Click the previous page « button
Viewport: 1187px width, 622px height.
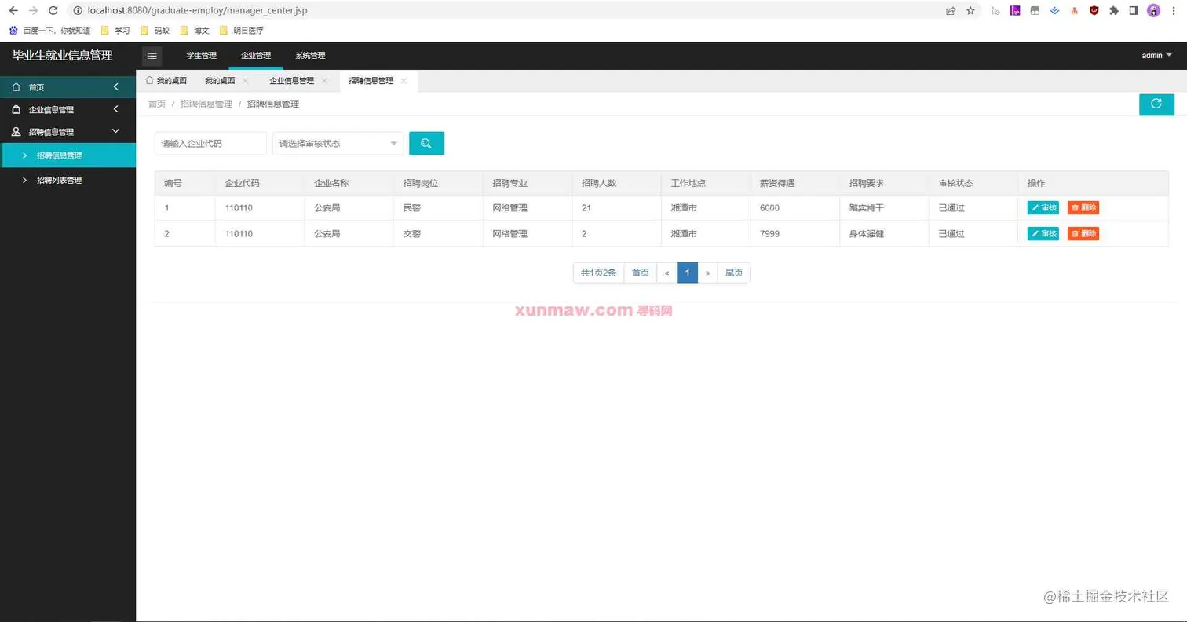(667, 273)
